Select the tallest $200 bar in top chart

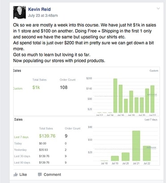pos(115,96)
